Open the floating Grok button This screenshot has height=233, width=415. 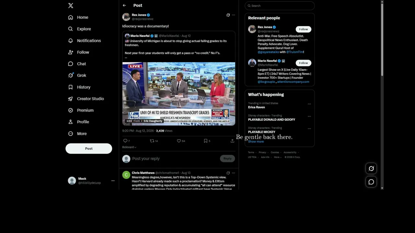pos(371,169)
